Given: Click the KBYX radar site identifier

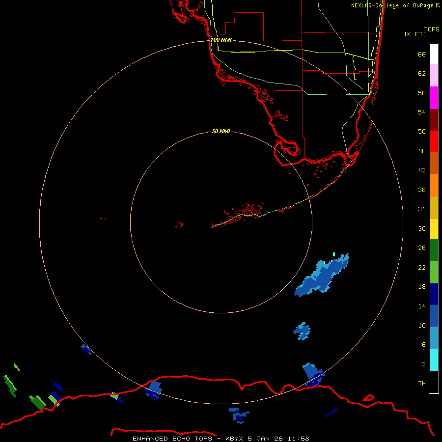Looking at the screenshot, I should coord(234,439).
